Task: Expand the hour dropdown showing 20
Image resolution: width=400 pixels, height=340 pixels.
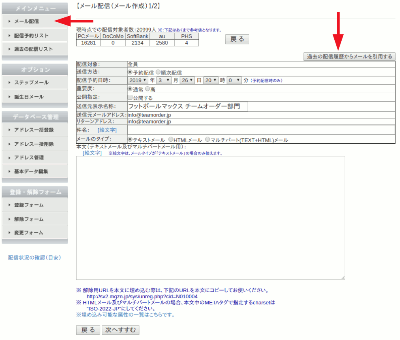Action: [211, 81]
